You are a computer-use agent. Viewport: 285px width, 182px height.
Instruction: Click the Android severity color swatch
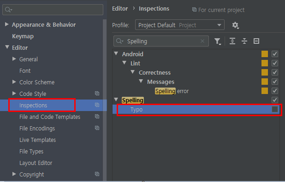pos(265,54)
